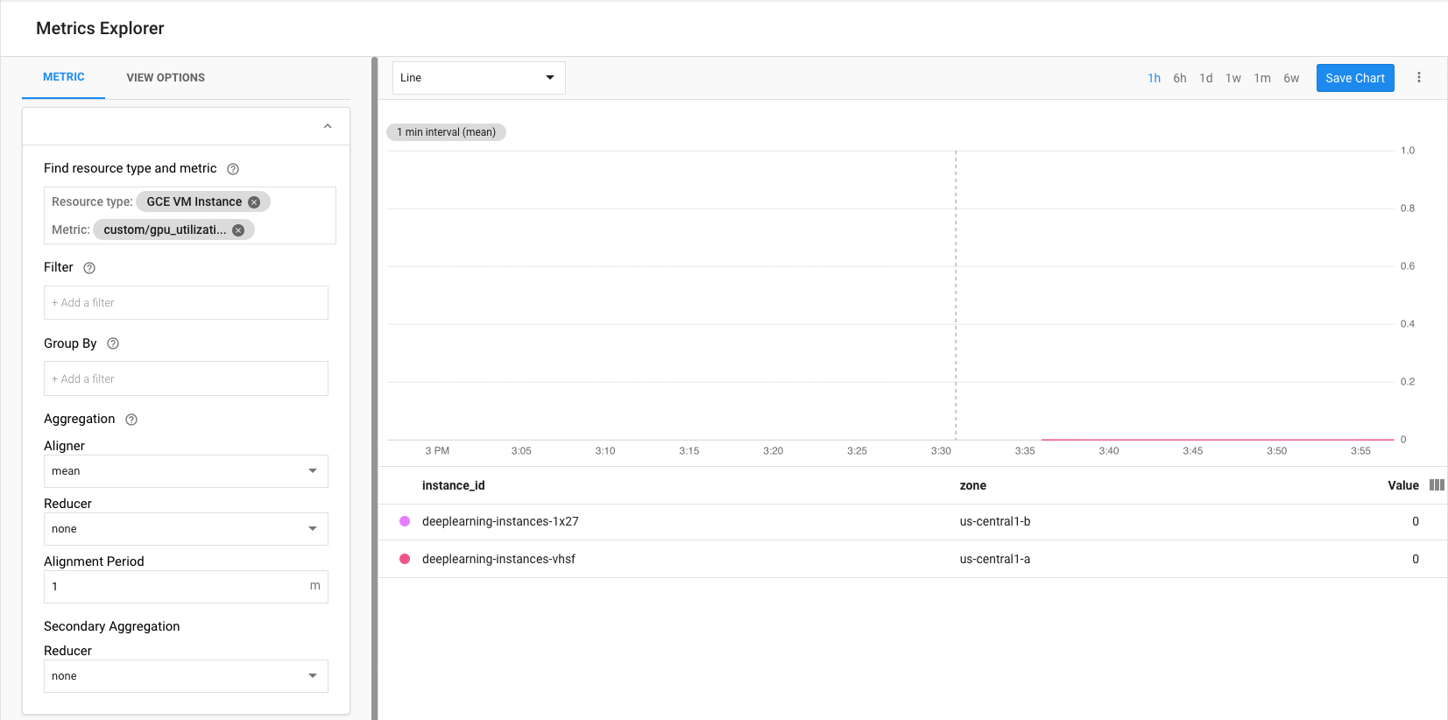1448x720 pixels.
Task: Remove the GCE VM Instance resource chip
Action: [x=254, y=202]
